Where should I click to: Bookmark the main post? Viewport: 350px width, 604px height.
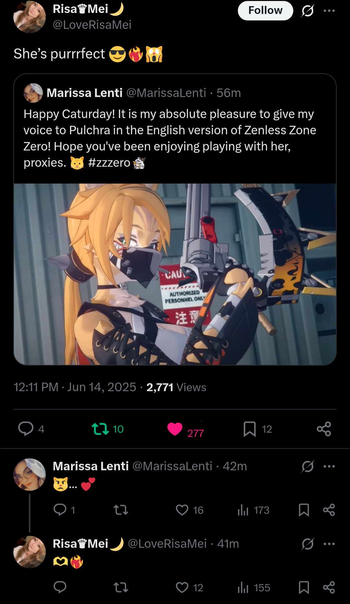click(250, 429)
